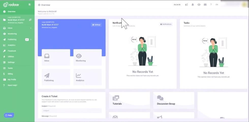Switch workspace using the swap arrows icon

click(x=30, y=20)
